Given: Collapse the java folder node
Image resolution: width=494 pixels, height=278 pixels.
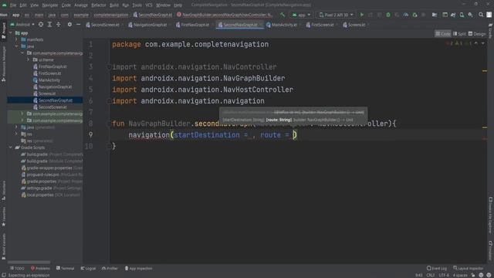Looking at the screenshot, I should click(17, 46).
